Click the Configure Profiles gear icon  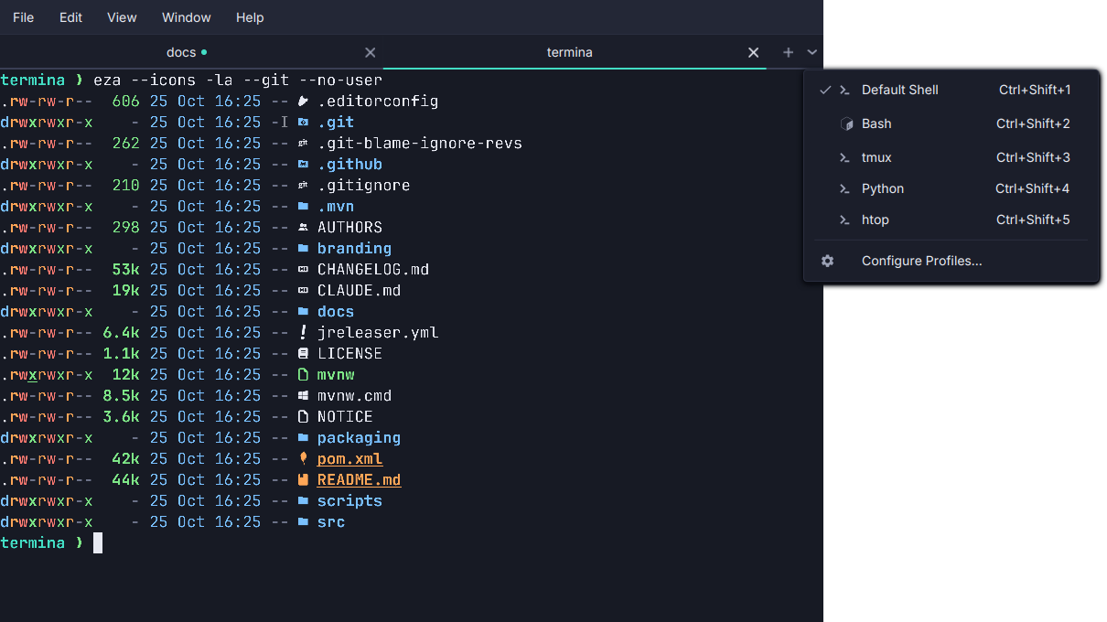tap(827, 261)
